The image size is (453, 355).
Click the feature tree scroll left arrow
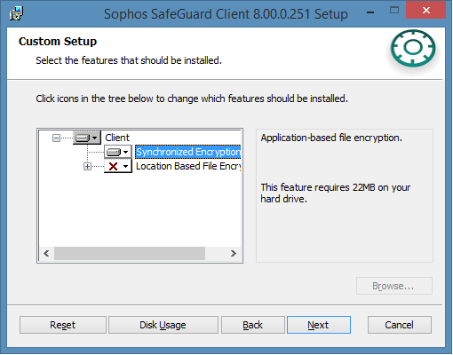click(46, 254)
